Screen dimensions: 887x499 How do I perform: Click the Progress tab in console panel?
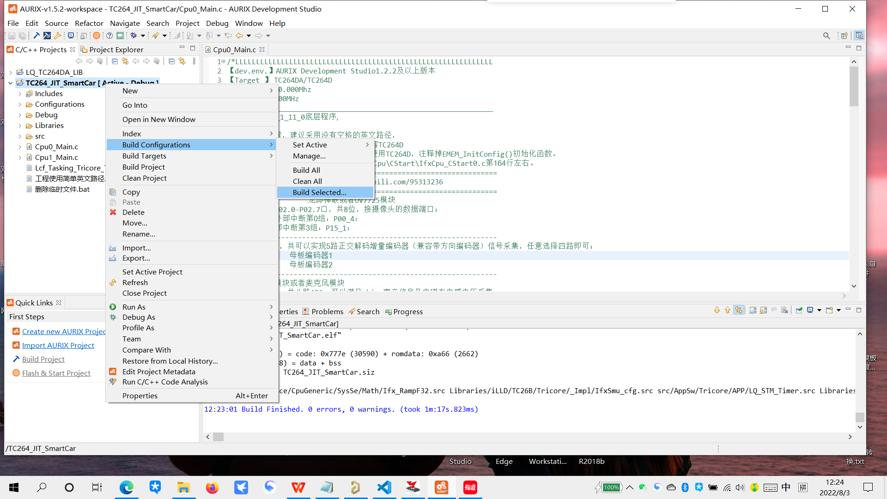(x=409, y=311)
